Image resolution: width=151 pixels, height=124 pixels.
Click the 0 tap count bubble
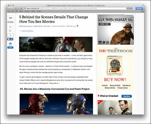tap(10, 35)
